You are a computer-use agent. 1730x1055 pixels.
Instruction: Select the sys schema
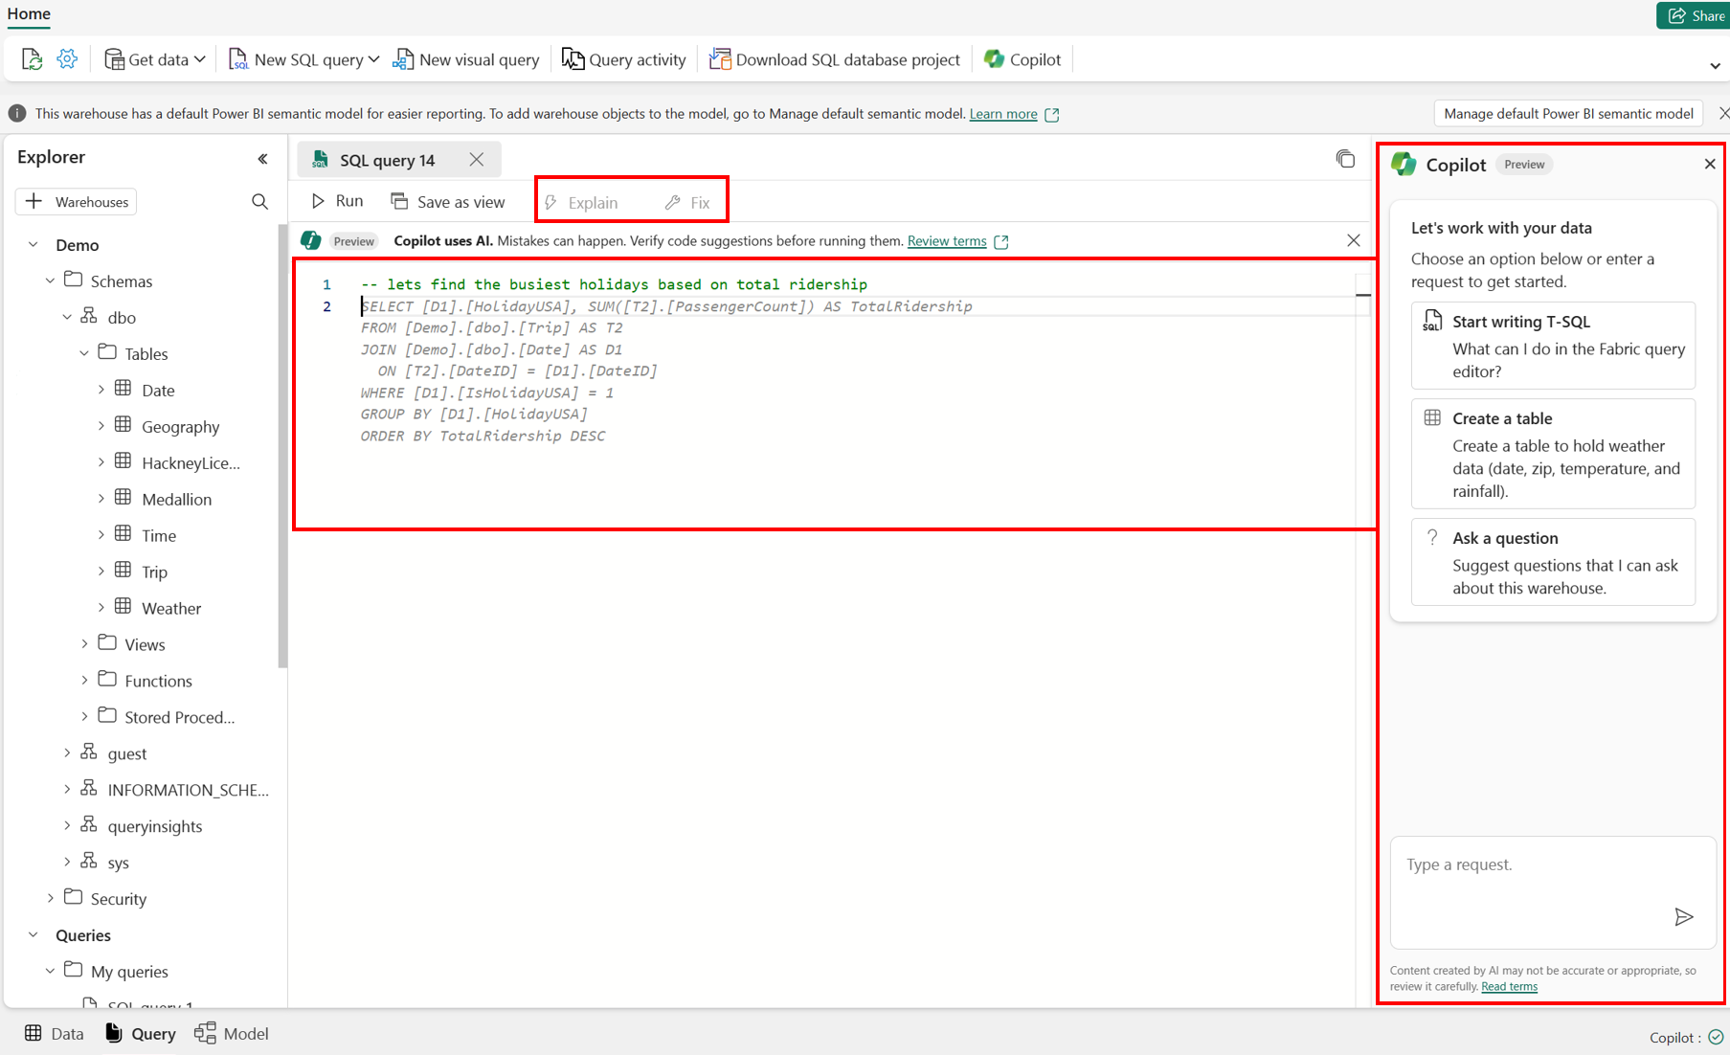pyautogui.click(x=118, y=863)
